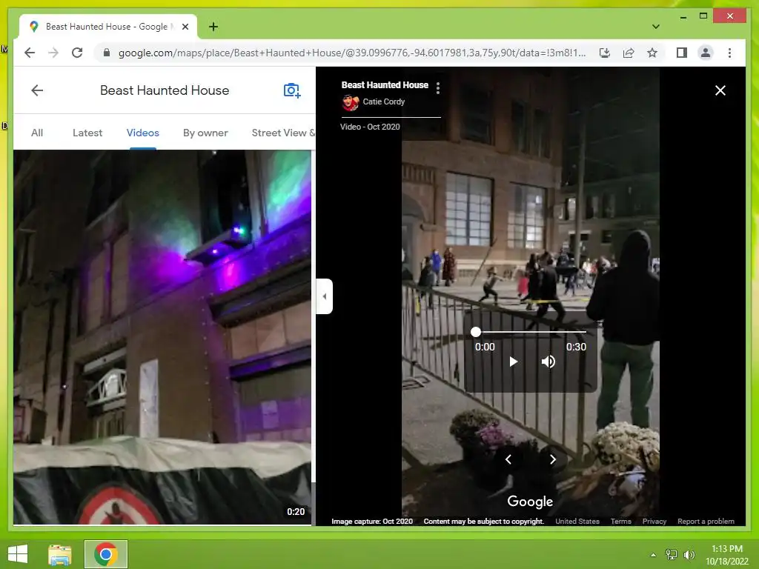
Task: Share this page icon
Action: (629, 53)
